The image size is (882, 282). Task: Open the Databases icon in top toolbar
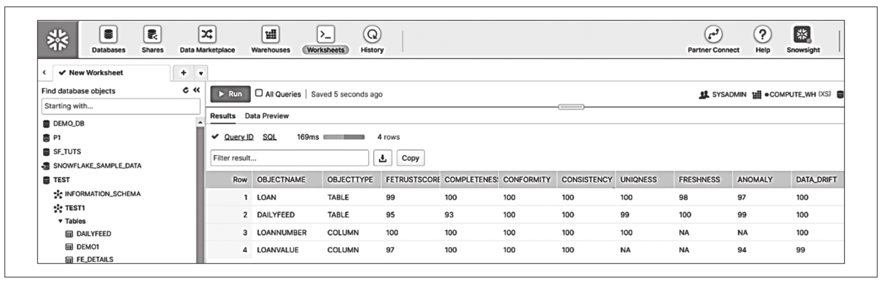click(x=108, y=35)
